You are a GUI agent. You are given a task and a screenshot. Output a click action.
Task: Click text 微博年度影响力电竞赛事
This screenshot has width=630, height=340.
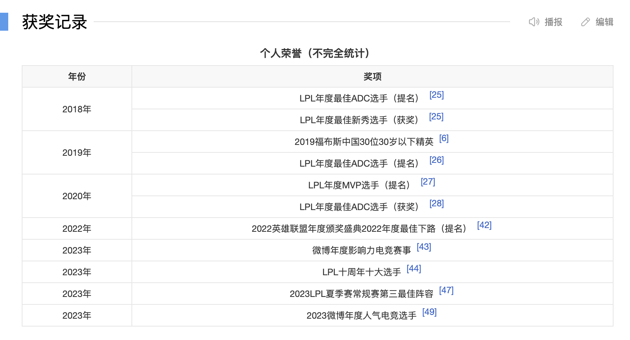click(361, 250)
